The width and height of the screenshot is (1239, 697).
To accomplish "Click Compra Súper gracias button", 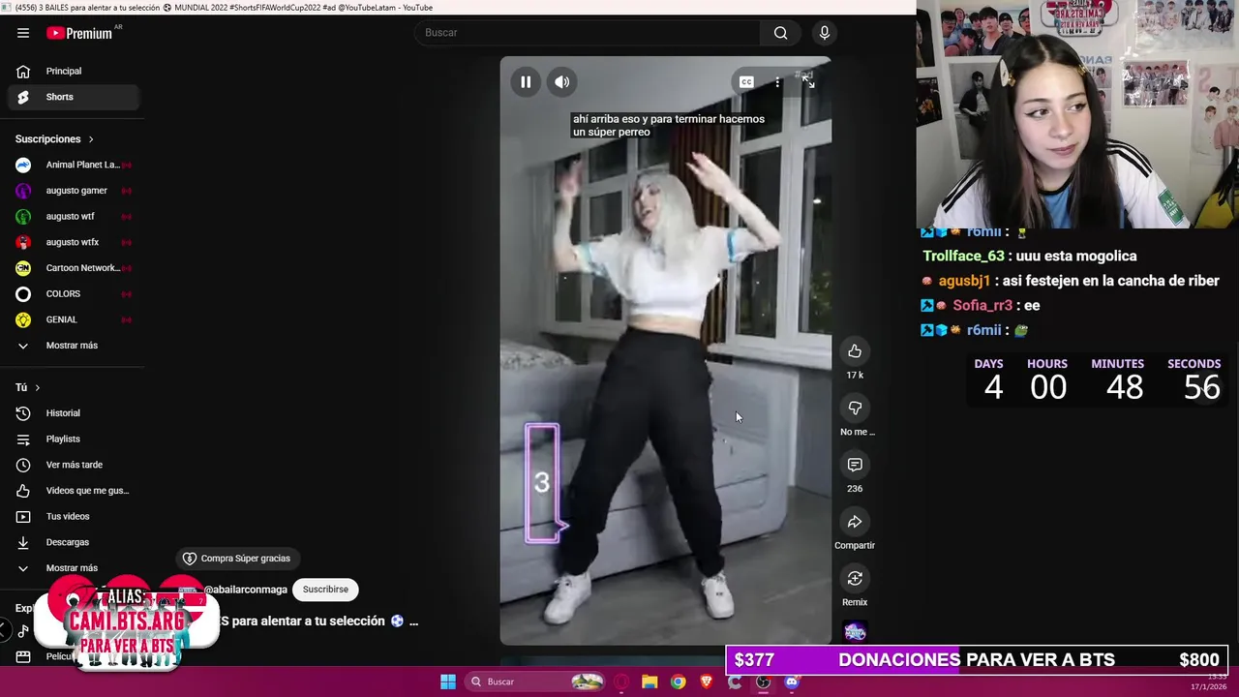I will tap(237, 559).
